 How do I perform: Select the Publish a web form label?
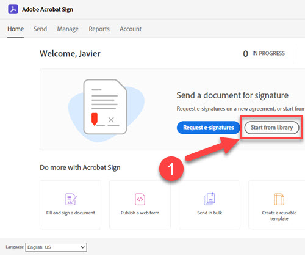140,213
